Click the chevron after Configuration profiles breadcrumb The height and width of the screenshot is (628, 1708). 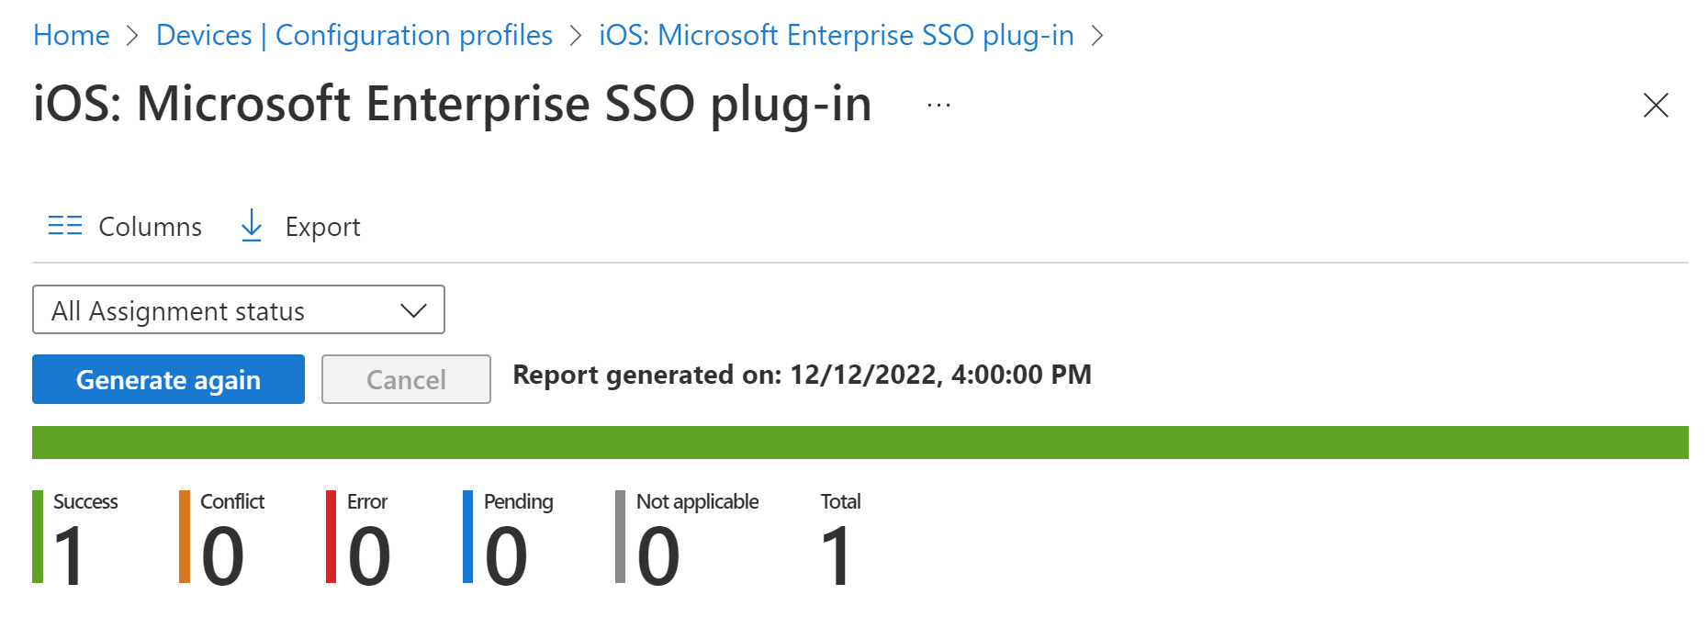pyautogui.click(x=576, y=35)
